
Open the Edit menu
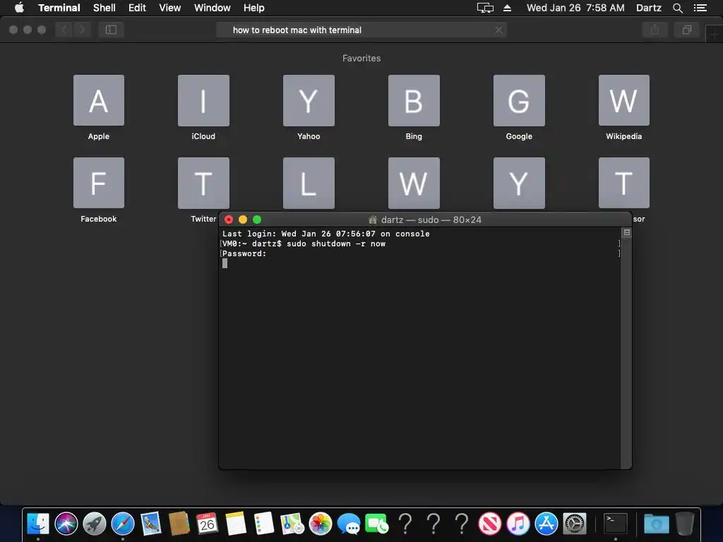tap(137, 8)
